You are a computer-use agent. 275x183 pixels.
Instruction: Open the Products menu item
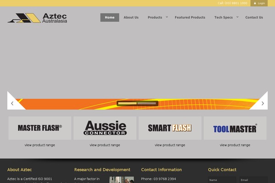155,17
